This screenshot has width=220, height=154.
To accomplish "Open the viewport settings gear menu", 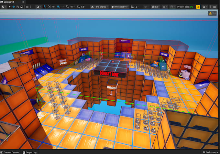I will click(204, 7).
